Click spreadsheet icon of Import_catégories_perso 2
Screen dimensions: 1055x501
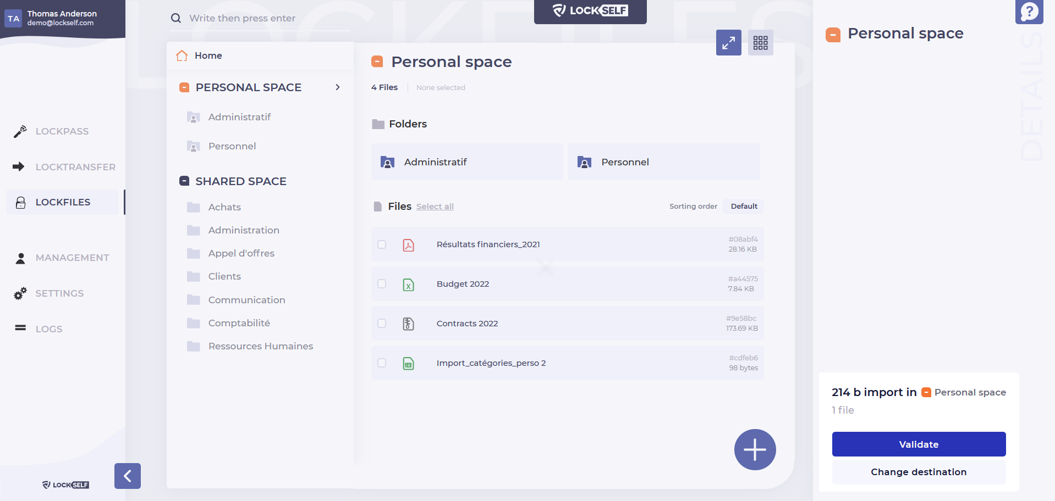[408, 364]
